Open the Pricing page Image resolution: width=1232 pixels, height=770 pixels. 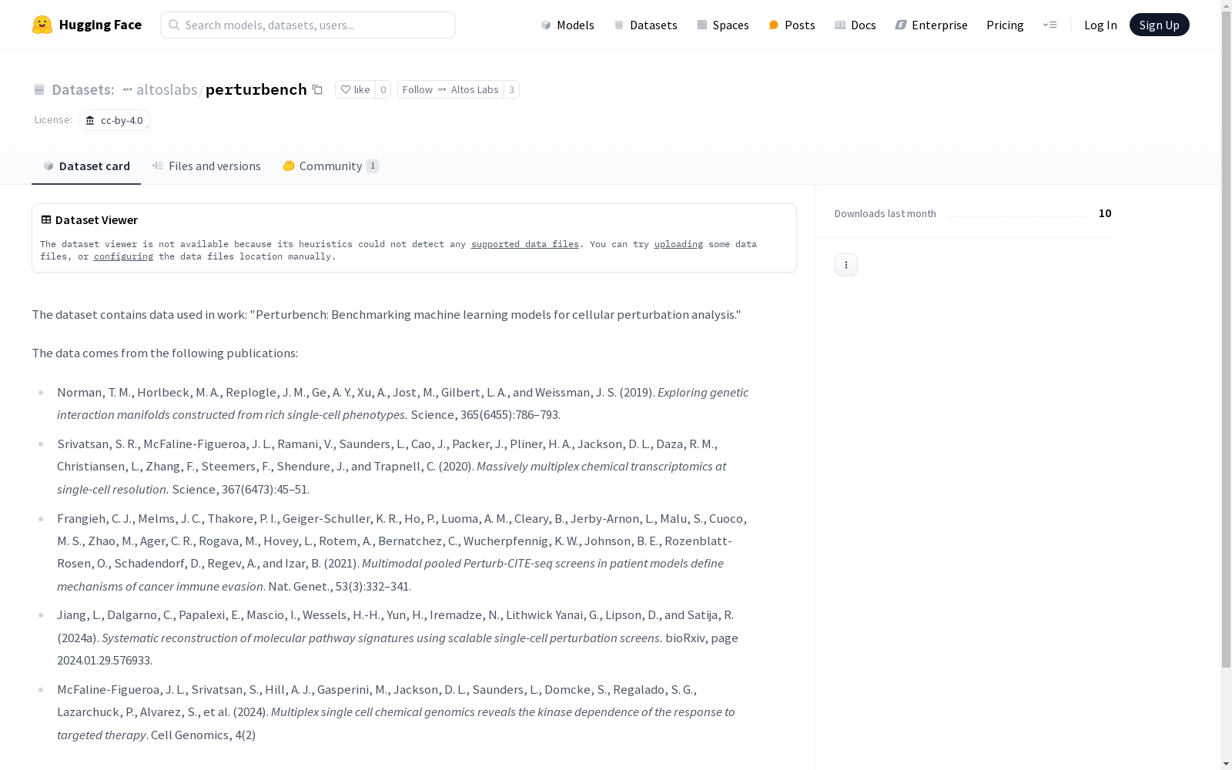1005,25
